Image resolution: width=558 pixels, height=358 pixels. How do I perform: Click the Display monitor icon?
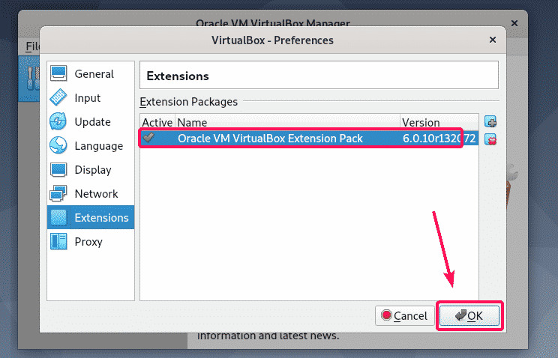coord(58,169)
